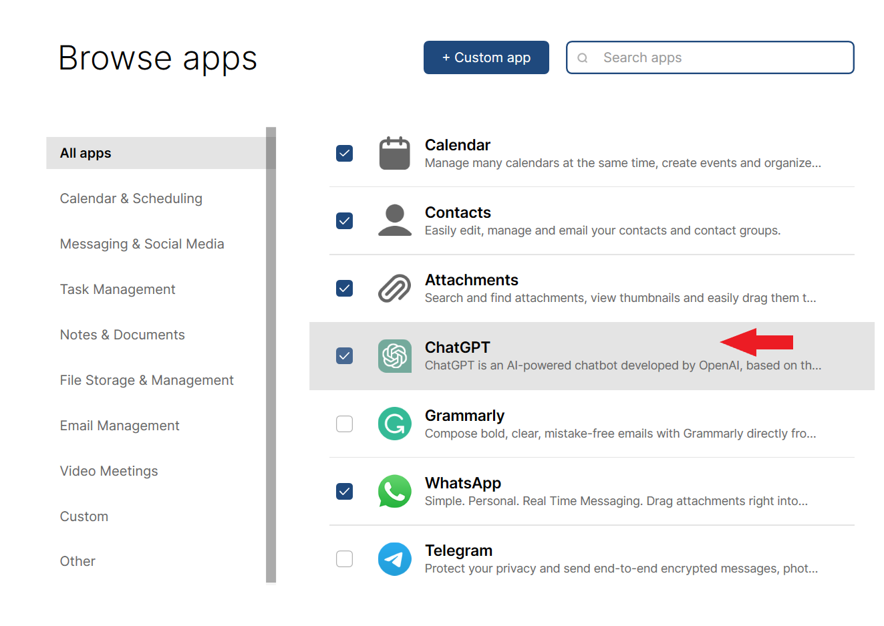Click the Calendar app icon
The image size is (884, 626).
[x=394, y=153]
